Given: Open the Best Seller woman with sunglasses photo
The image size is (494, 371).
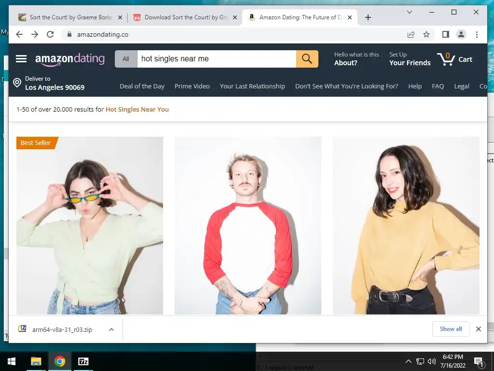Looking at the screenshot, I should (x=90, y=225).
